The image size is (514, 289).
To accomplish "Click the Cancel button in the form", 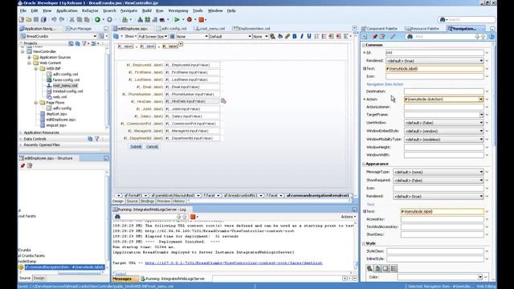I will point(152,146).
